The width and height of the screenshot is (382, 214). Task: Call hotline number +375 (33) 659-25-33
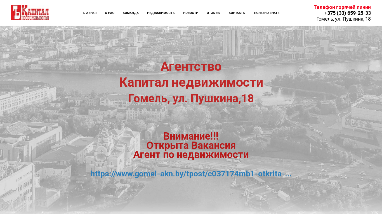click(348, 13)
